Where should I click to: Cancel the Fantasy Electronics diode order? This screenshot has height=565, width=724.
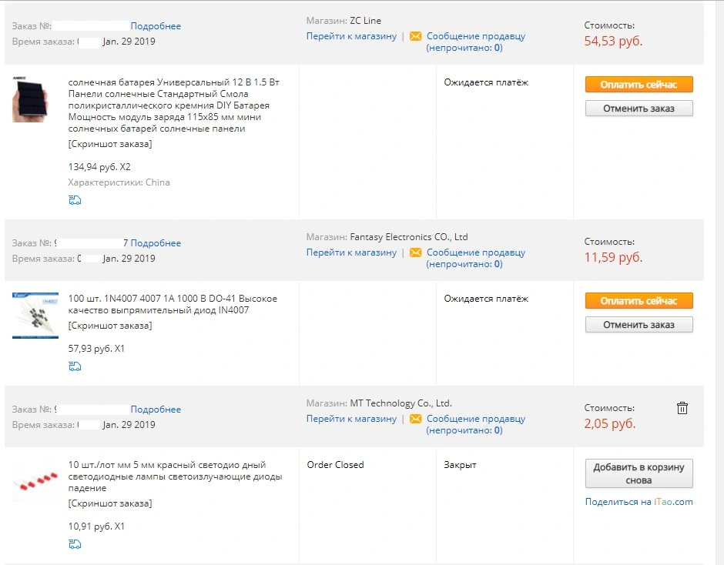point(639,325)
